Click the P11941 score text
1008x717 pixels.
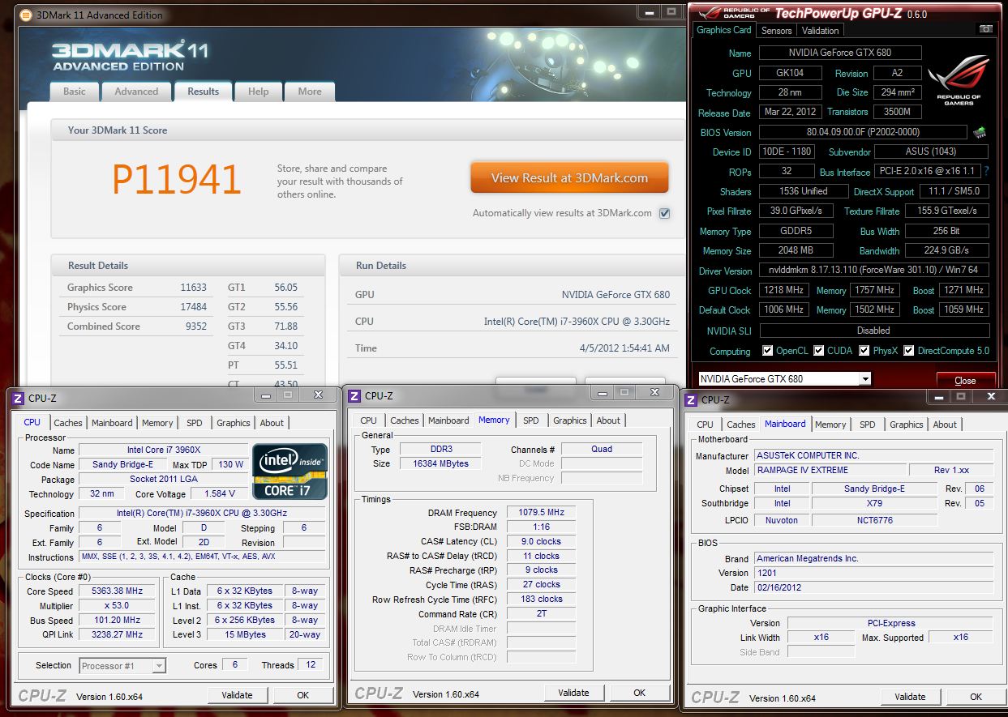[176, 180]
